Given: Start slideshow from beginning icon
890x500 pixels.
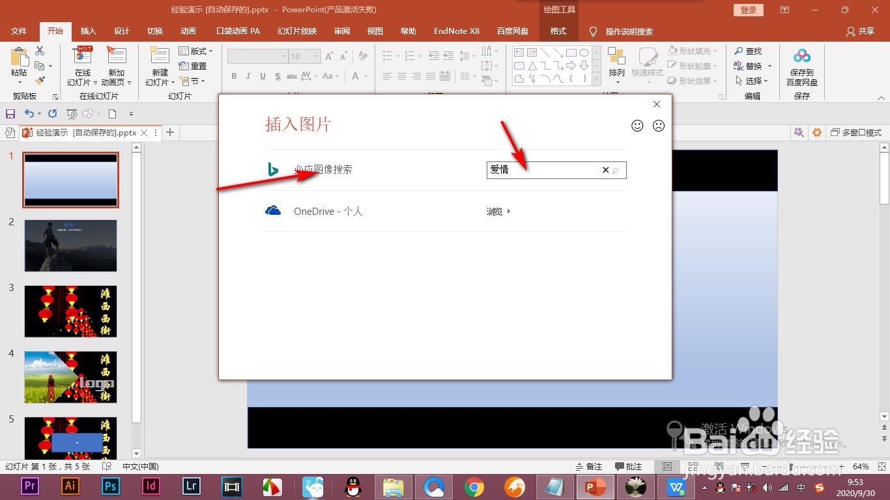Looking at the screenshot, I should tap(72, 114).
